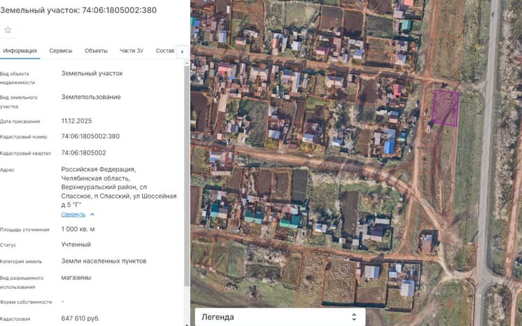Open the Объекты tab
The image size is (522, 326).
click(x=96, y=51)
